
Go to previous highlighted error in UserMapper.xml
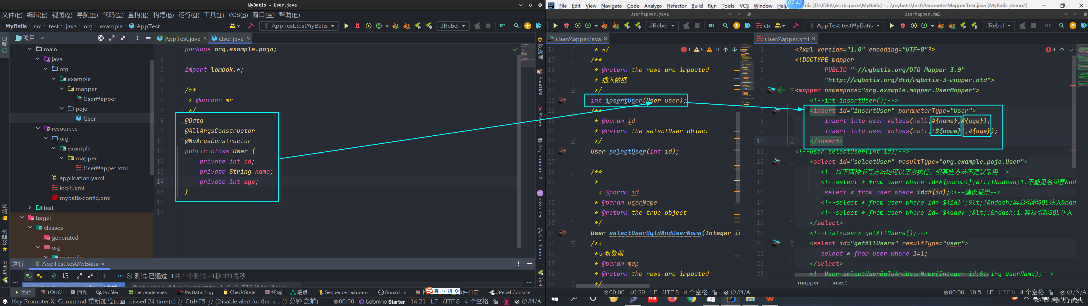point(1062,50)
